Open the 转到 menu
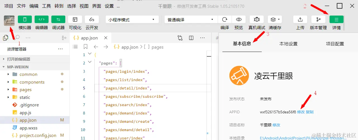Image resolution: width=358 pixels, height=140 pixels. click(59, 6)
